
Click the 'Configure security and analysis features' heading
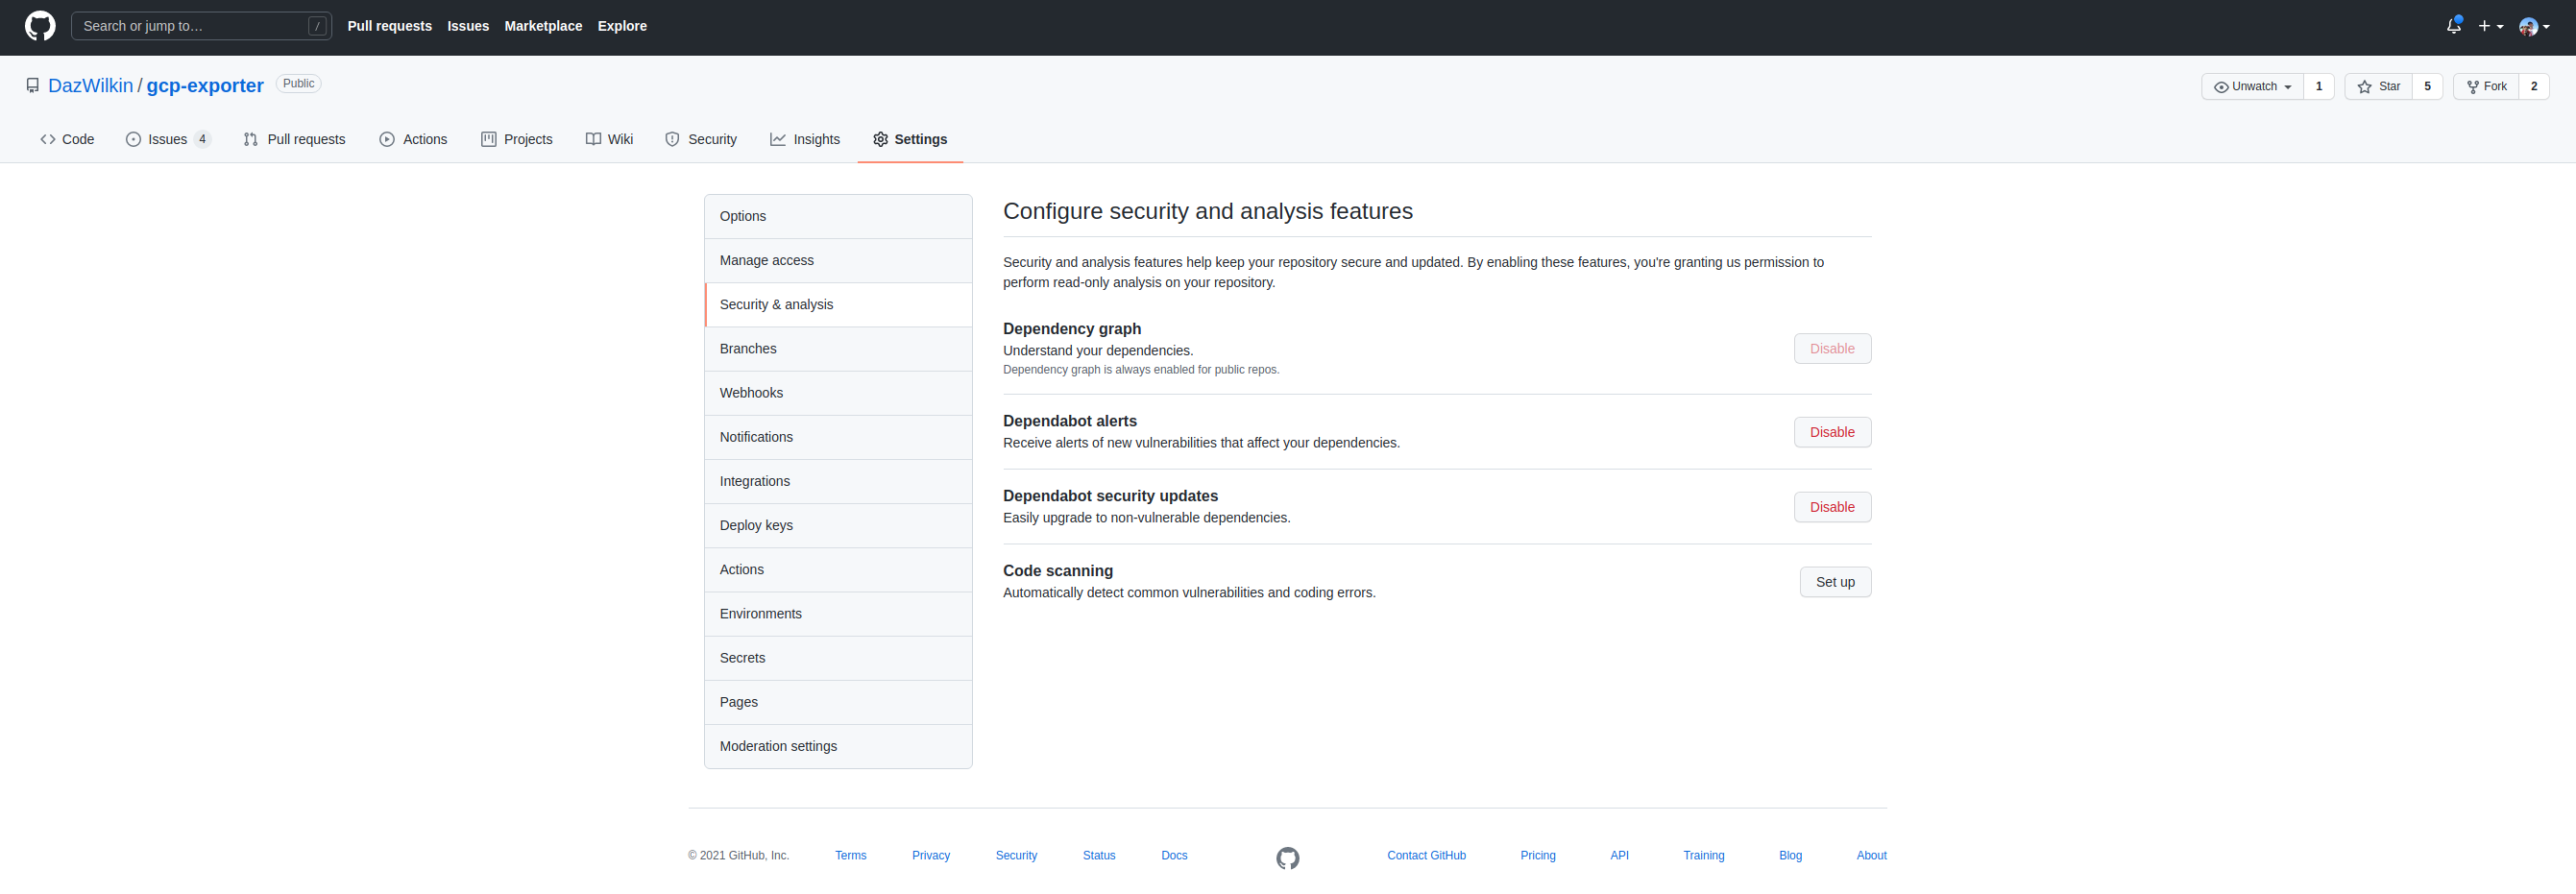click(x=1207, y=211)
